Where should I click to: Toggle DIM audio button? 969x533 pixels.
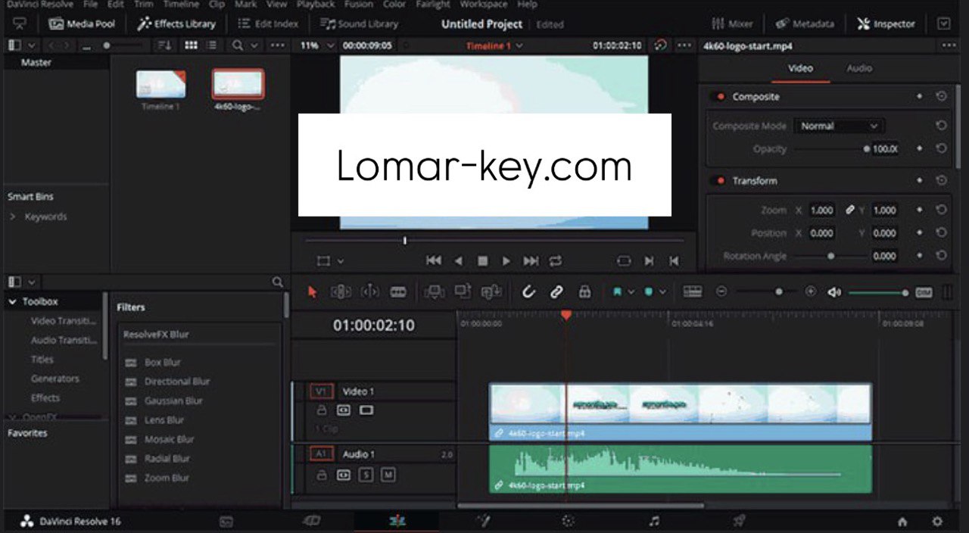point(924,292)
